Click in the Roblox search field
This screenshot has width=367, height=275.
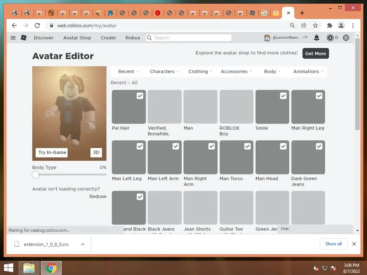(x=189, y=38)
